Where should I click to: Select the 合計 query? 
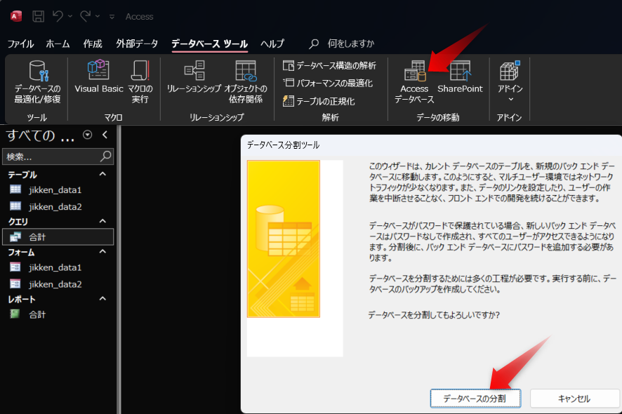point(58,236)
